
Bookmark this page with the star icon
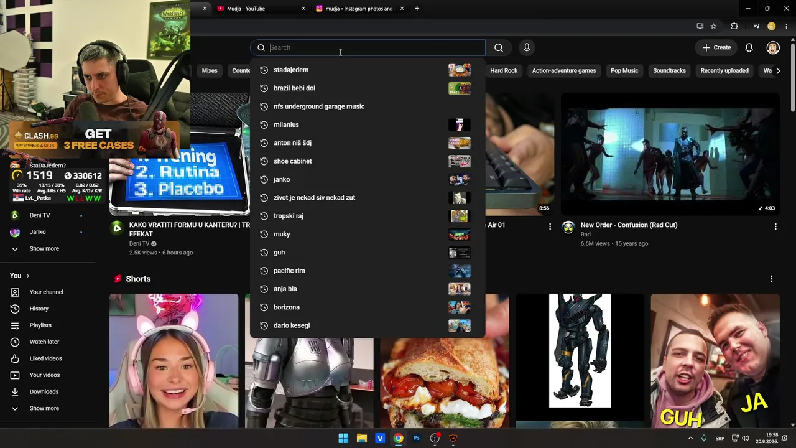point(713,26)
